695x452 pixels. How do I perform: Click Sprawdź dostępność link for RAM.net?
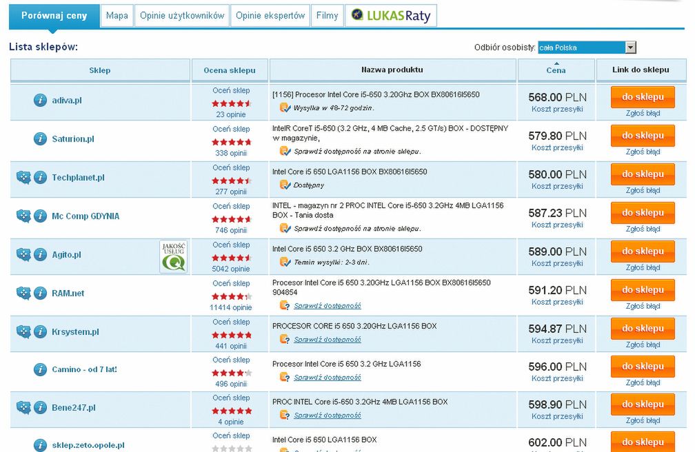327,306
